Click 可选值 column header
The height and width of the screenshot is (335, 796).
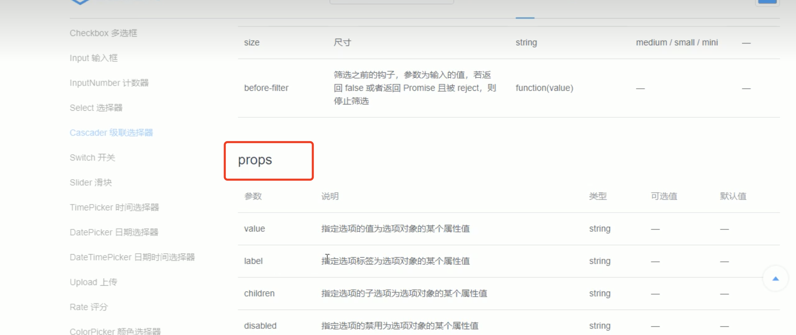pyautogui.click(x=664, y=196)
